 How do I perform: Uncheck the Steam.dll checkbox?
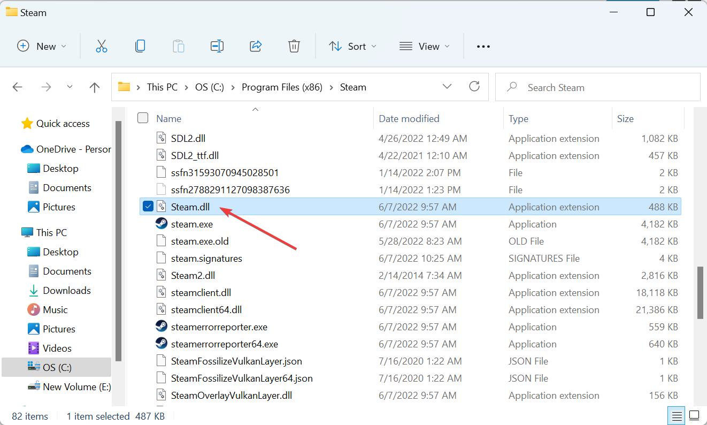[148, 207]
